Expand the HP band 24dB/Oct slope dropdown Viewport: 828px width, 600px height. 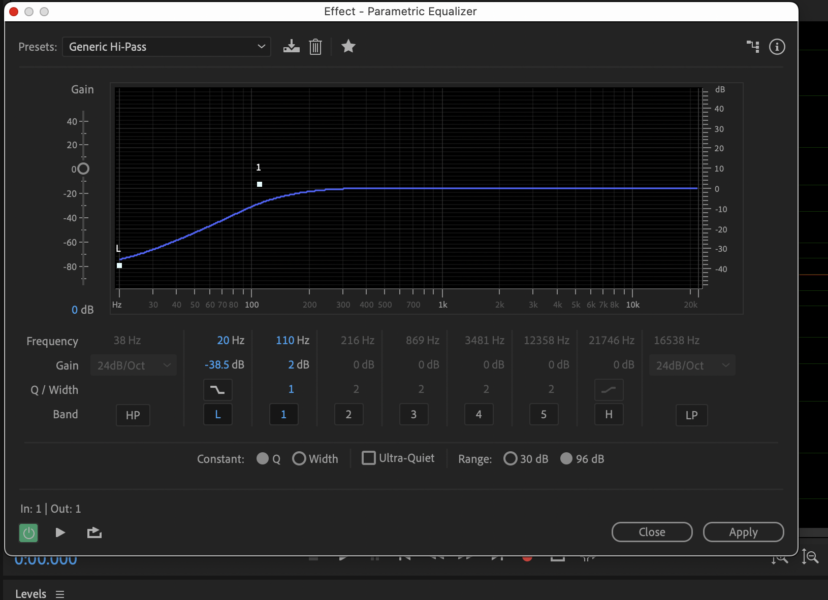click(x=134, y=365)
